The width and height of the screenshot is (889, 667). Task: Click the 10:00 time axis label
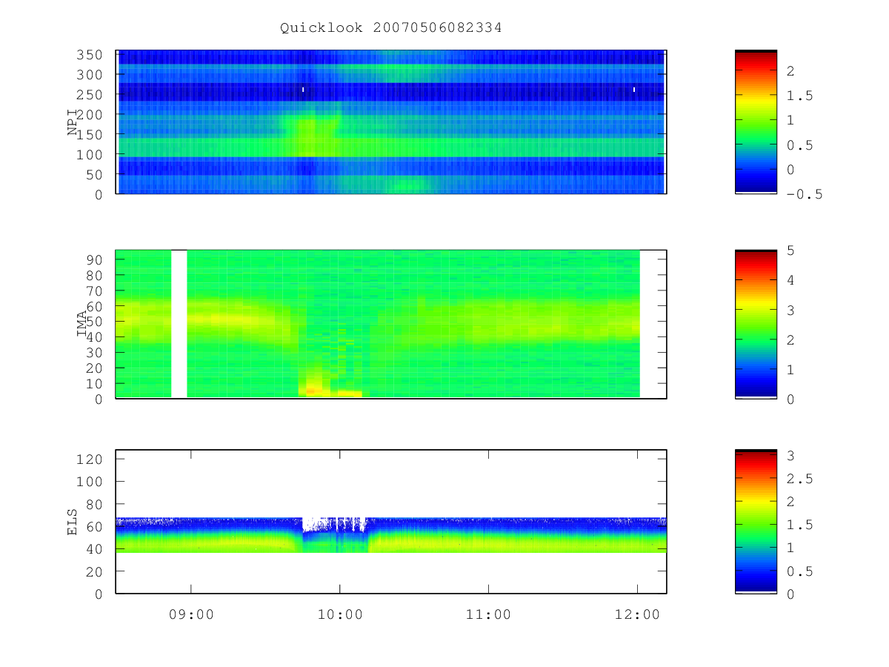tap(340, 614)
